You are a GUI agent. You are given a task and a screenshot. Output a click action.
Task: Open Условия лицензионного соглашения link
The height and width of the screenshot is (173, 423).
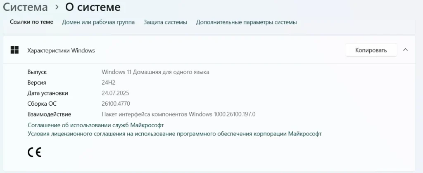175,134
